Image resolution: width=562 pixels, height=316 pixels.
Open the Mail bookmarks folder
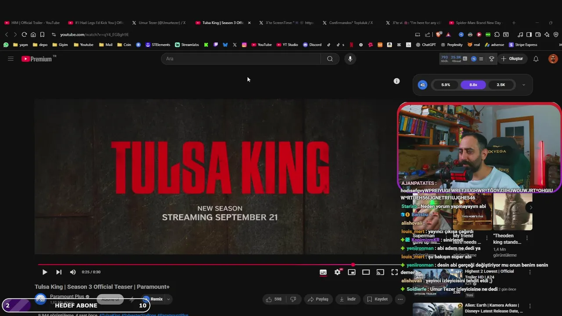click(x=105, y=45)
